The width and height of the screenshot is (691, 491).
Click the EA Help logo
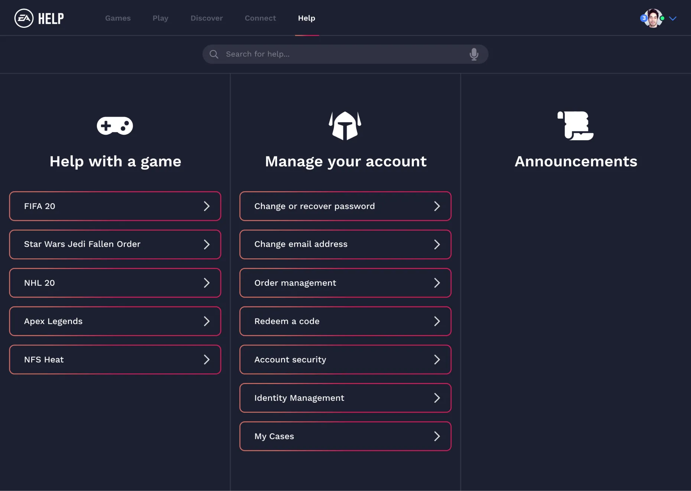39,18
